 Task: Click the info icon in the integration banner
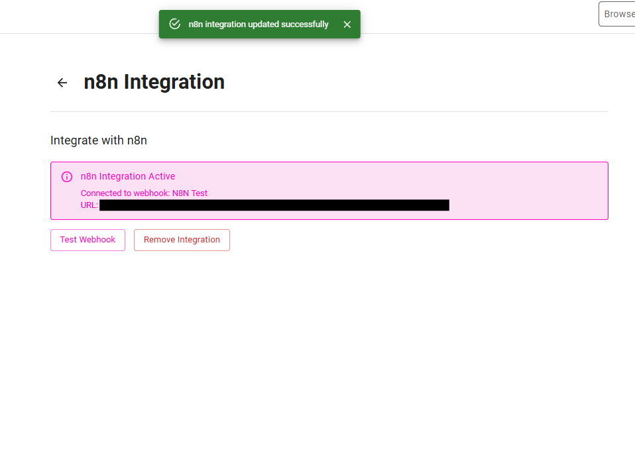(67, 177)
